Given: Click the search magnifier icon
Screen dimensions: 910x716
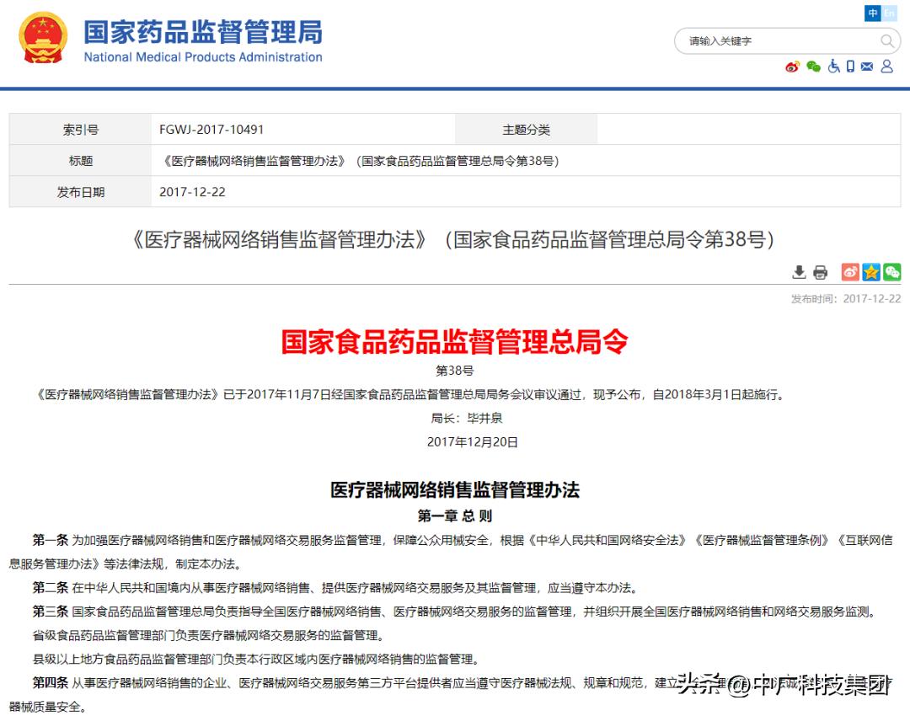Looking at the screenshot, I should 887,40.
